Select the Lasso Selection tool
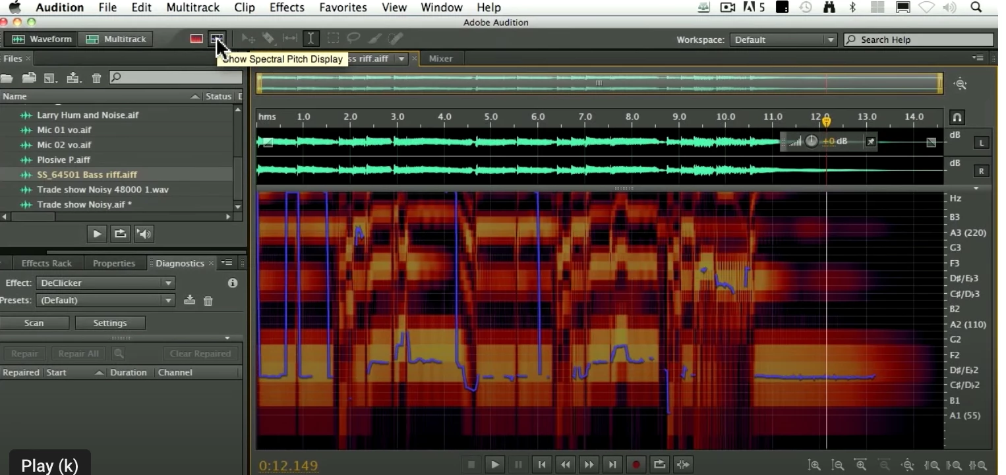The image size is (1006, 475). pos(354,39)
